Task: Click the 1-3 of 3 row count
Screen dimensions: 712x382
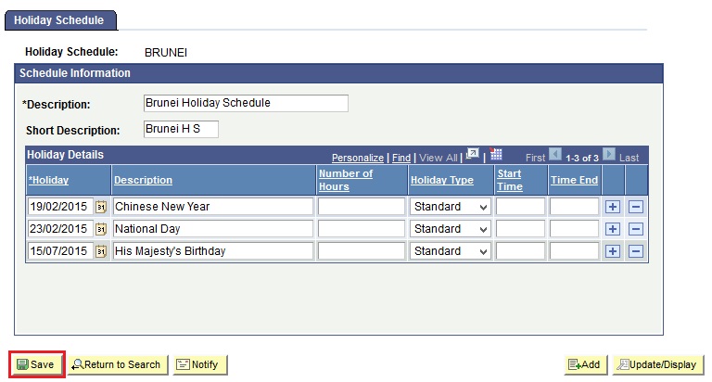Action: [x=582, y=158]
